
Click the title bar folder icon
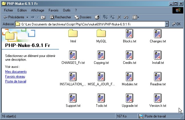click(x=4, y=4)
